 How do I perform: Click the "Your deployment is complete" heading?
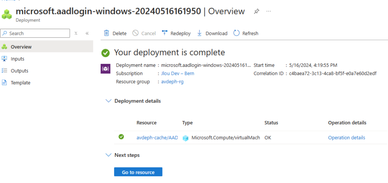pyautogui.click(x=169, y=52)
